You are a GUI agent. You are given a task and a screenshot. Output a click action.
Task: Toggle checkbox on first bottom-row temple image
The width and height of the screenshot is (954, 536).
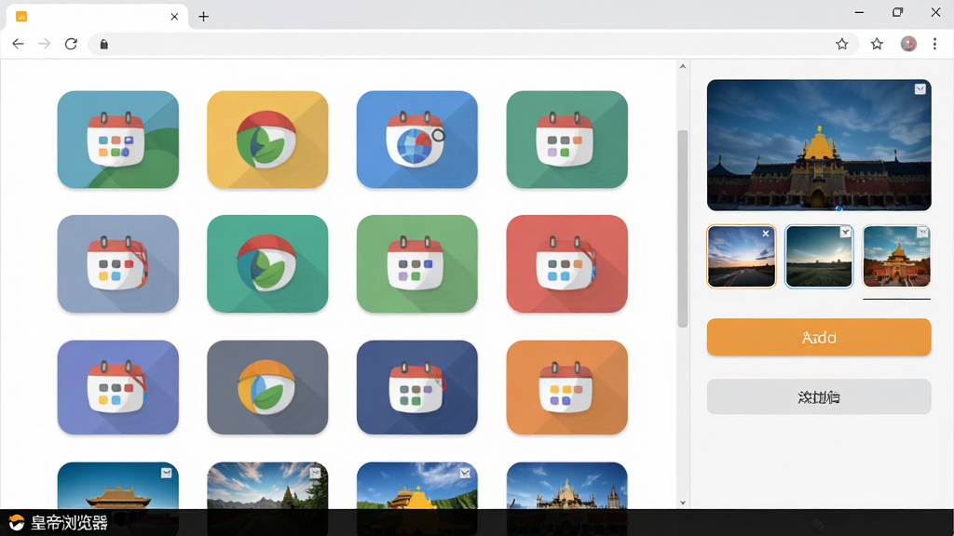click(x=166, y=473)
